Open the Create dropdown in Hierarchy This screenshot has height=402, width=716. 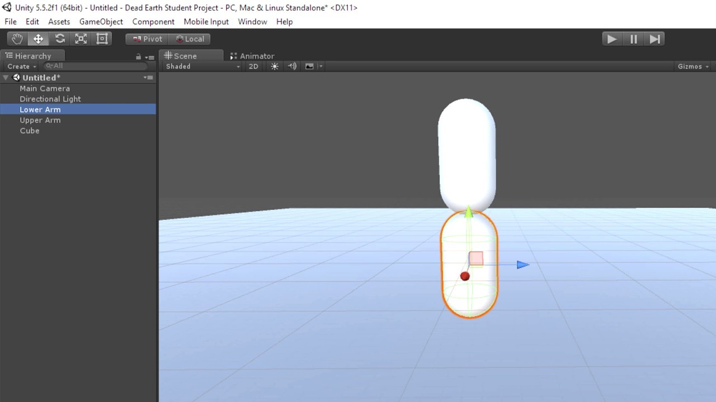[22, 66]
